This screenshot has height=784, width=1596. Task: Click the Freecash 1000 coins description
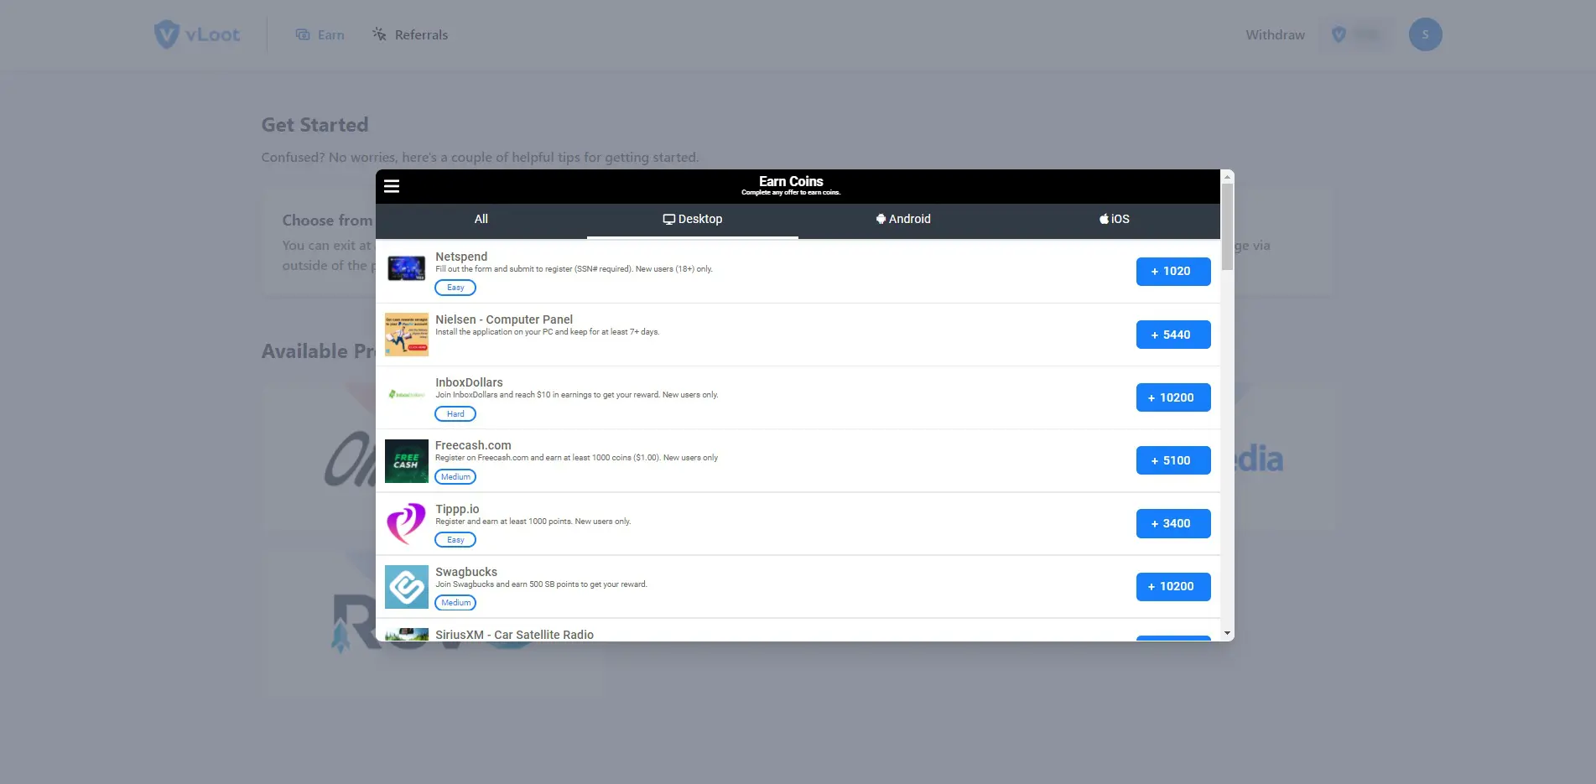[577, 458]
